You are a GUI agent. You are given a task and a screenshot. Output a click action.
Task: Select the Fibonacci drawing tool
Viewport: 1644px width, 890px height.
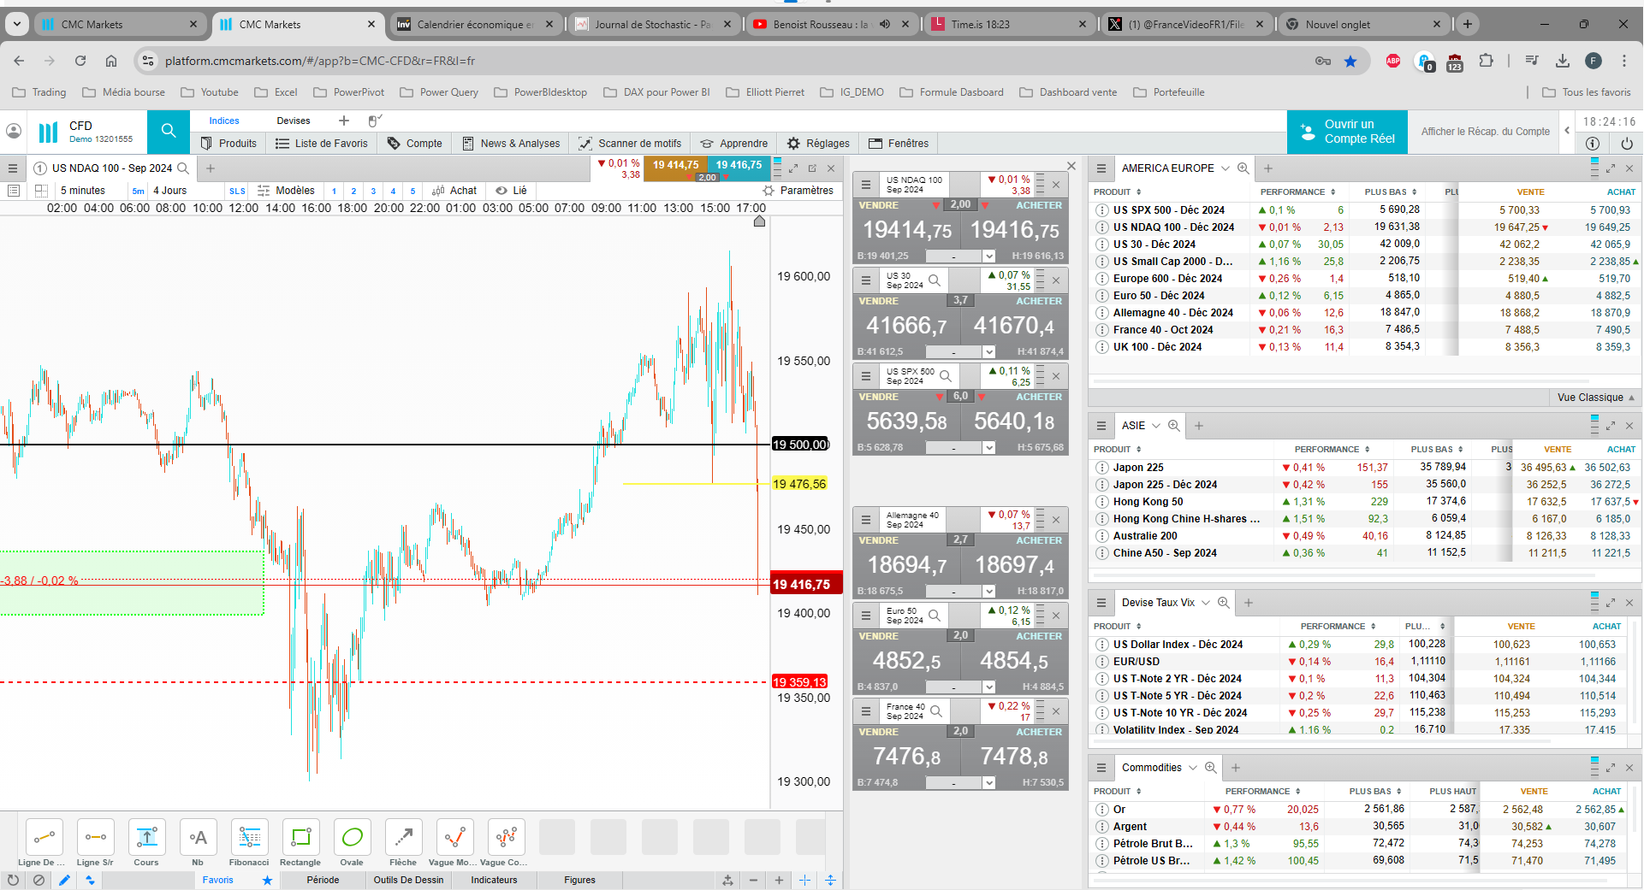point(249,837)
